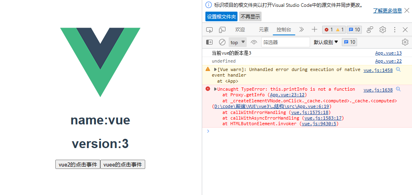Click the warning triangle icon on Vue warn
This screenshot has height=195, width=412.
coord(208,69)
